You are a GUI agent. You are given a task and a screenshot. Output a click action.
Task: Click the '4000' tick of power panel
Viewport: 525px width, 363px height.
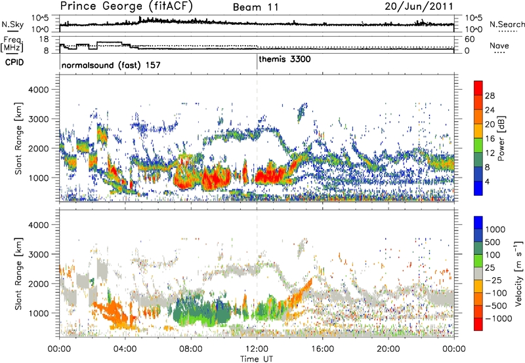point(38,90)
